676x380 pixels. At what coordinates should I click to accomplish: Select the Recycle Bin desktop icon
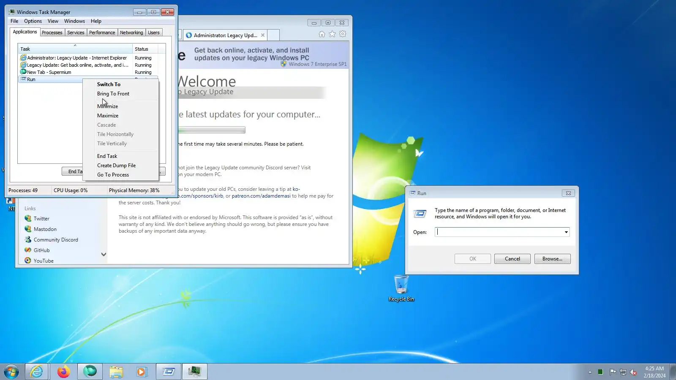401,288
